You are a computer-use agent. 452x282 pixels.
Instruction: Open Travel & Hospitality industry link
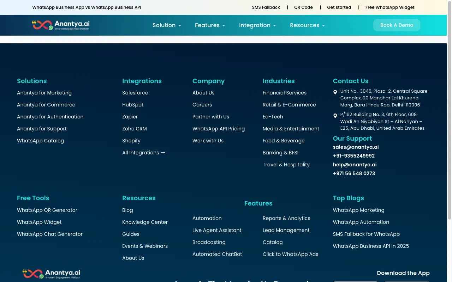pos(286,165)
